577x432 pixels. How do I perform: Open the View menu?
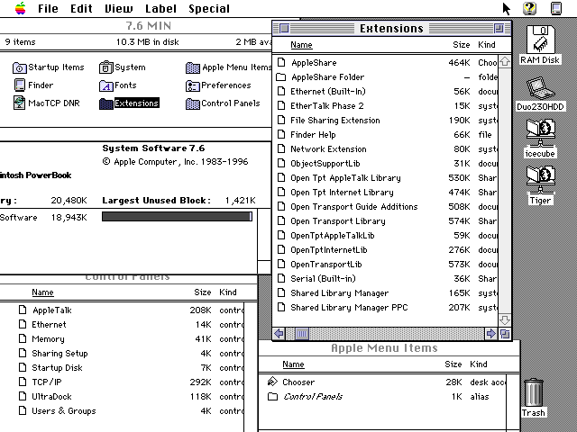(118, 8)
